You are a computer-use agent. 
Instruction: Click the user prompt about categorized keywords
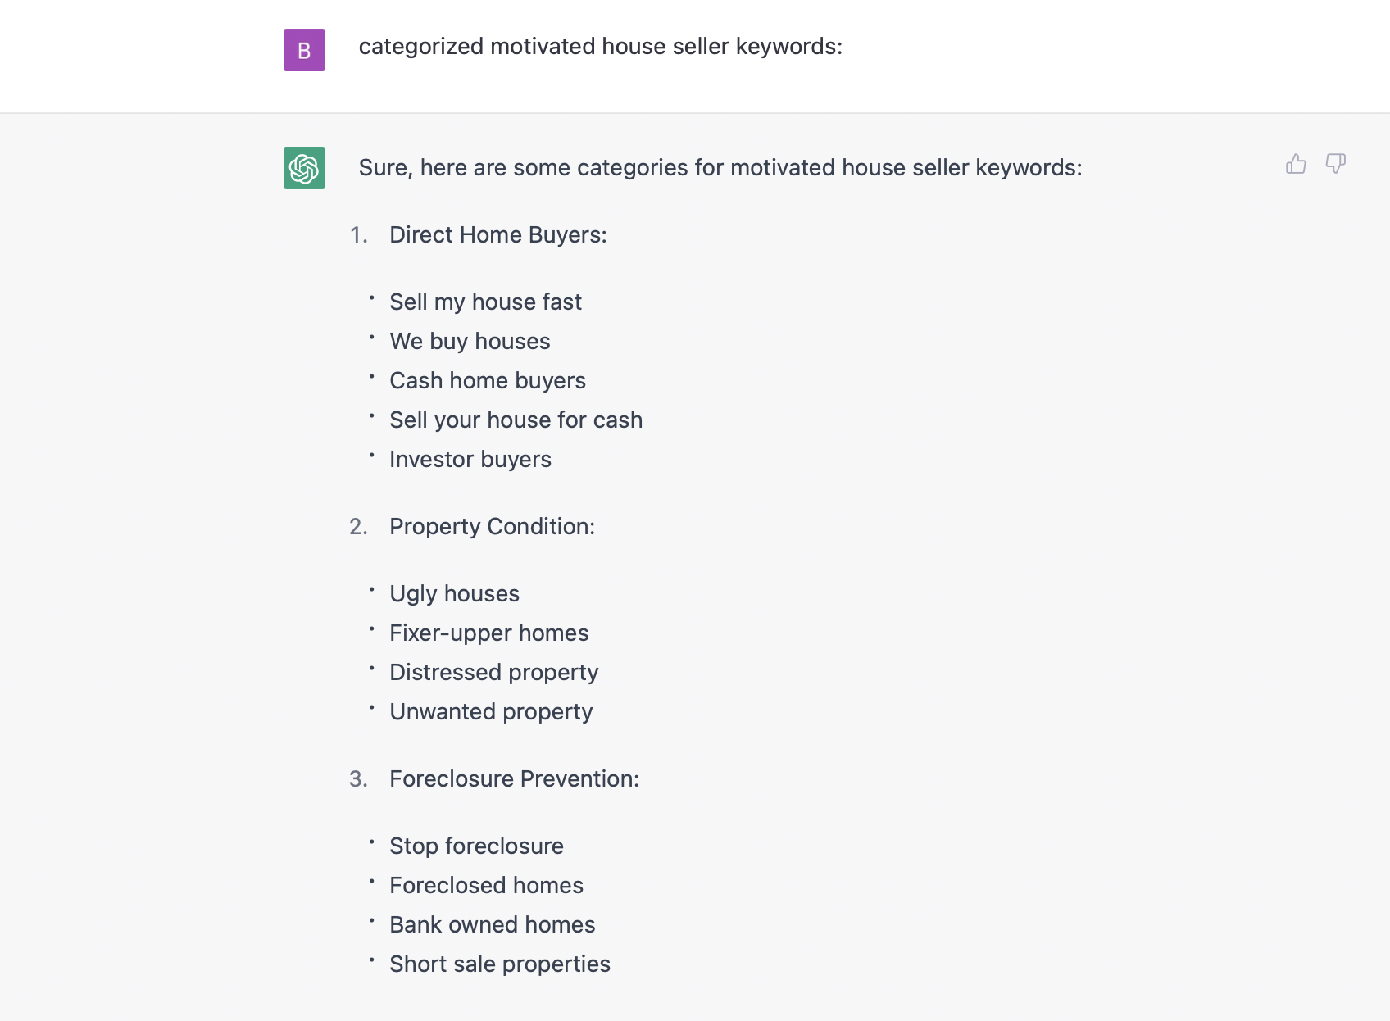pos(600,47)
